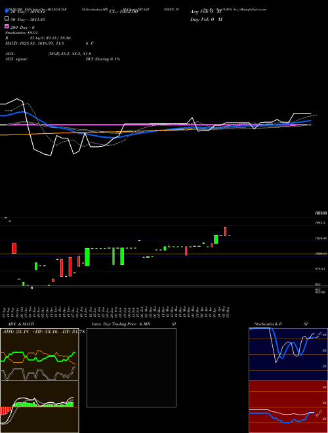Open the blue Stochastics chart panel
Image resolution: width=328 pixels, height=433 pixels.
(x=288, y=354)
